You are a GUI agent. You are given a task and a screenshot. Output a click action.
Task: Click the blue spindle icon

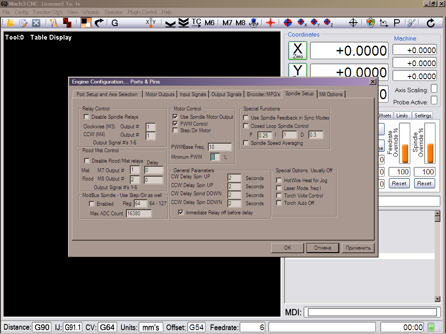tap(253, 23)
